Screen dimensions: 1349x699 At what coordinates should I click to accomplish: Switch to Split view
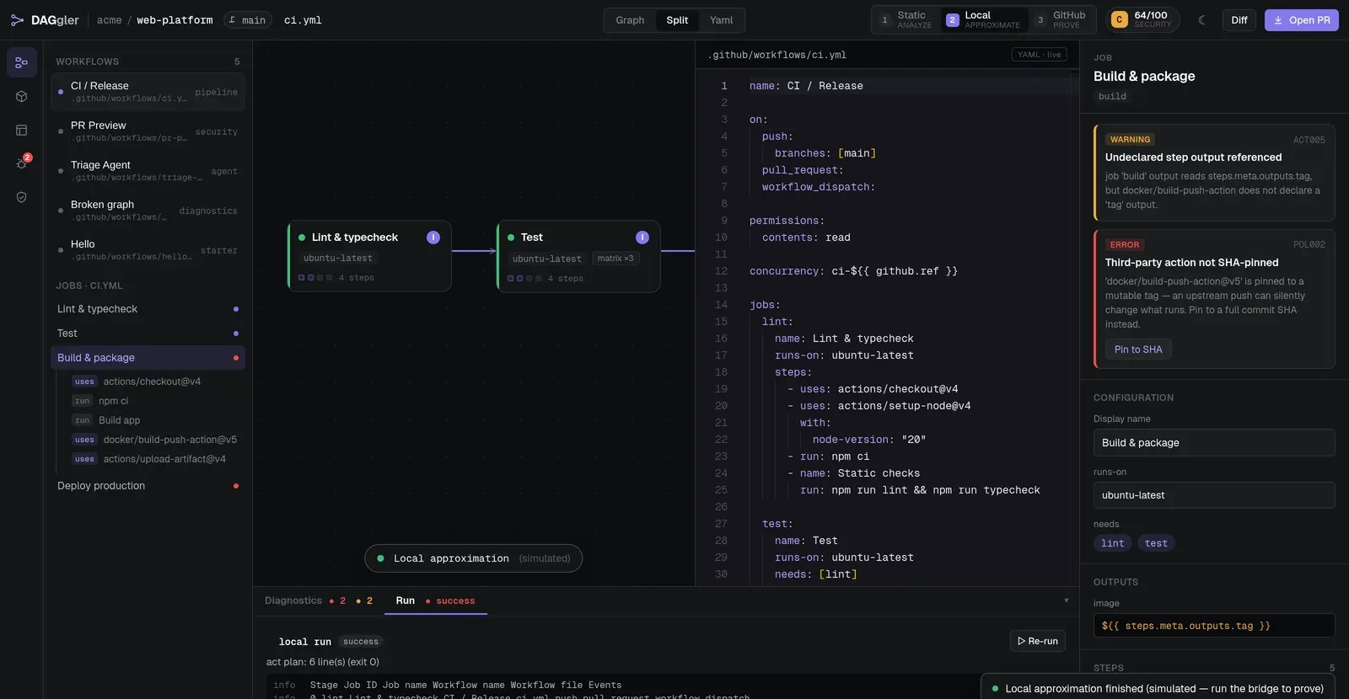tap(677, 20)
